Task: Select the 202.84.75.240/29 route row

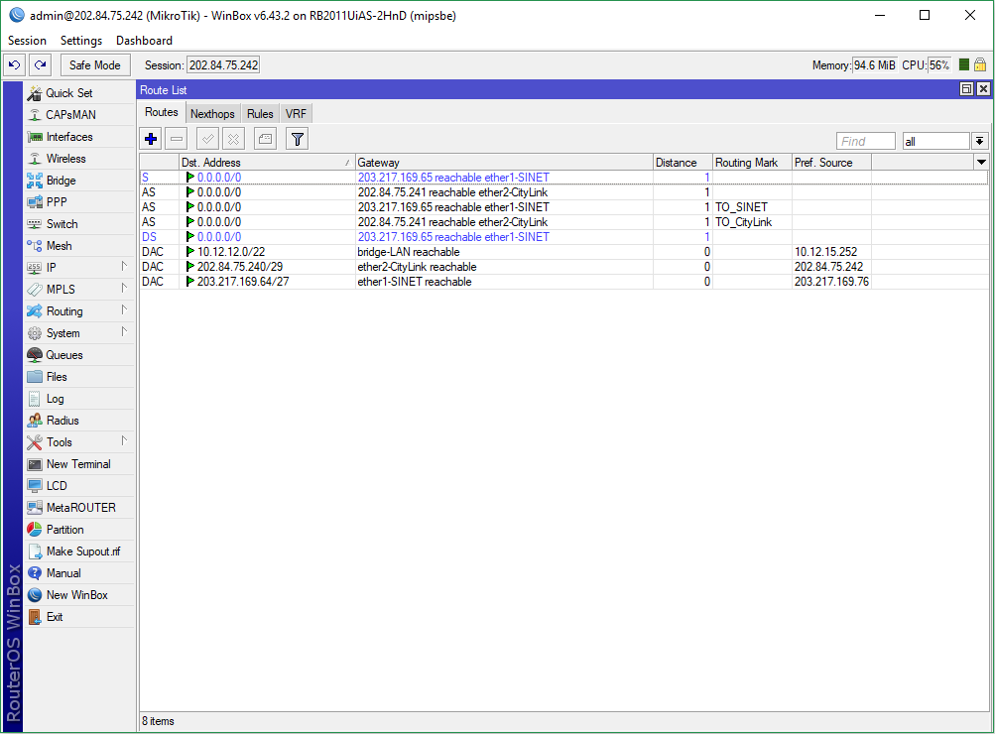Action: coord(564,267)
